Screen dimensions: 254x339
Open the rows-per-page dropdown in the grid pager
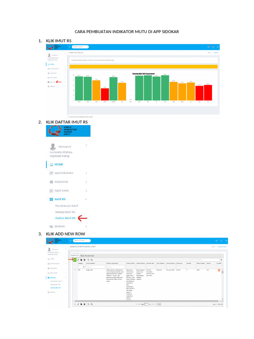(159, 304)
